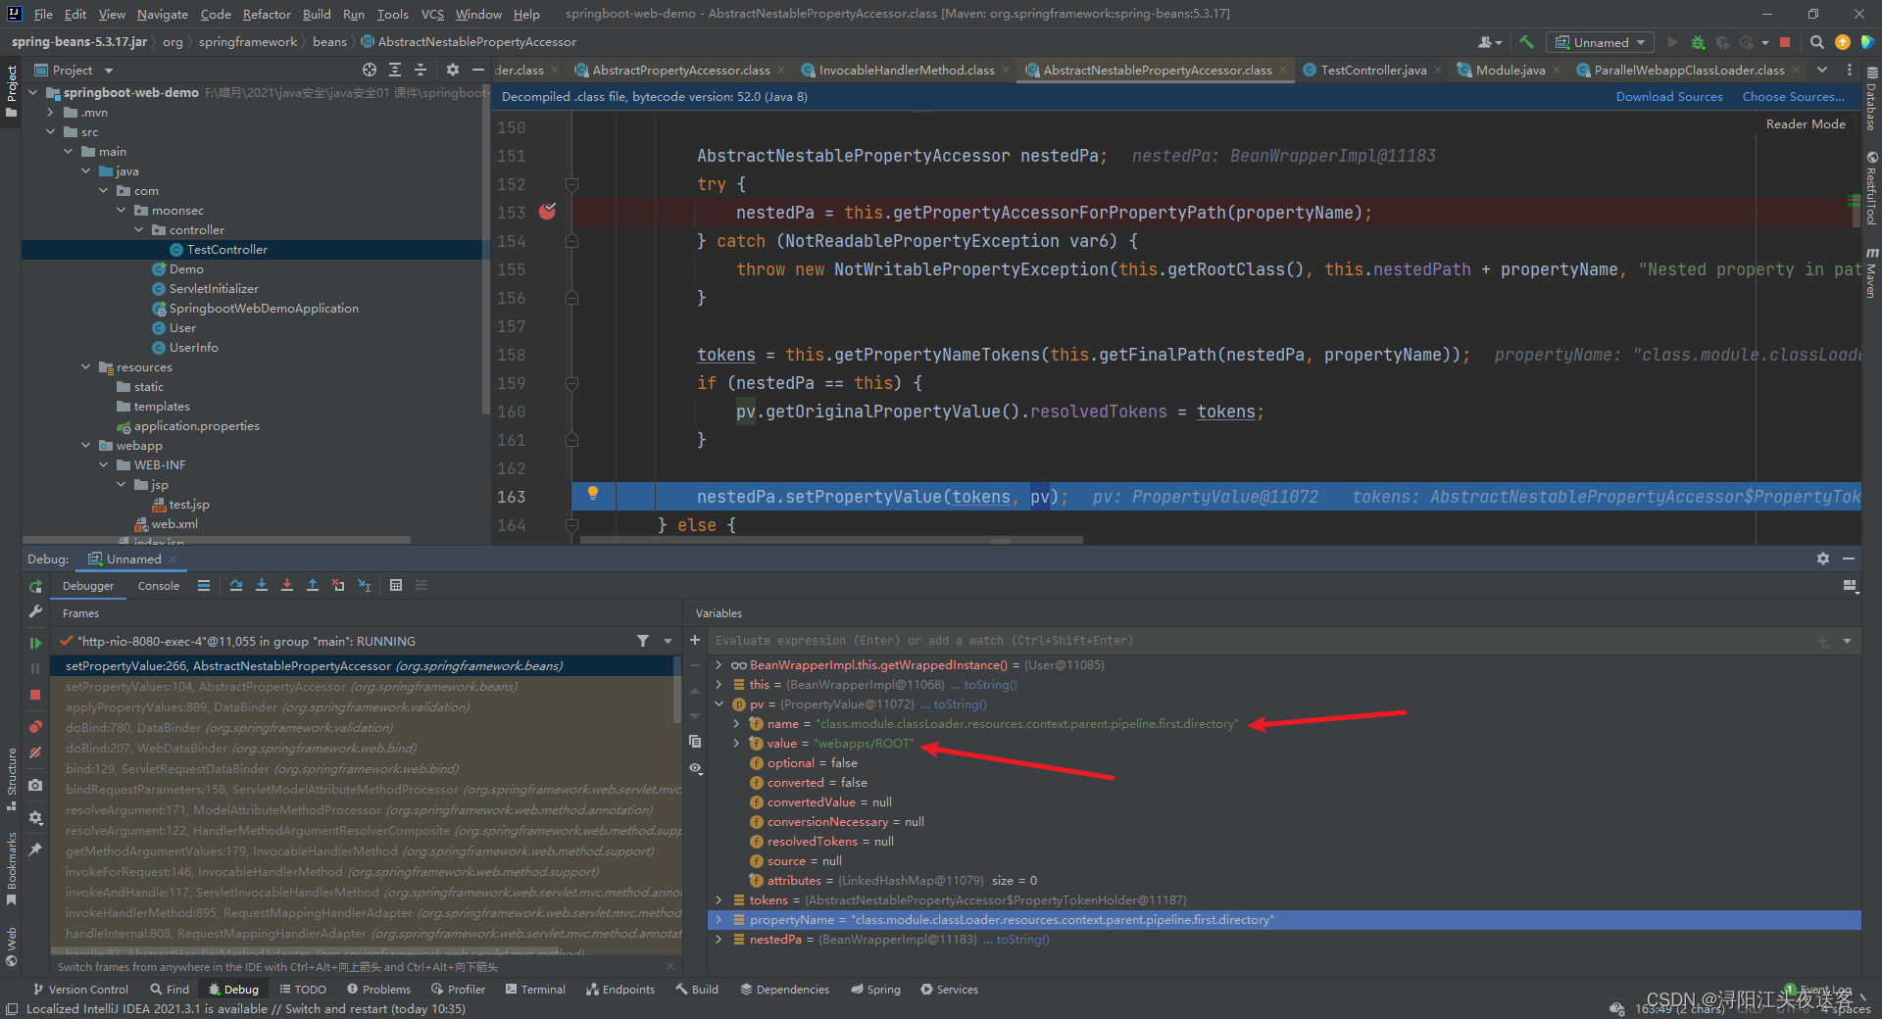Add new watch with plus icon
The image size is (1882, 1019).
[695, 640]
